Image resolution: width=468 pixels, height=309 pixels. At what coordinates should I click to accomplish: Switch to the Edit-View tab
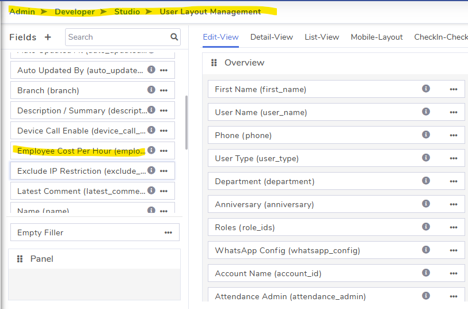click(x=220, y=37)
